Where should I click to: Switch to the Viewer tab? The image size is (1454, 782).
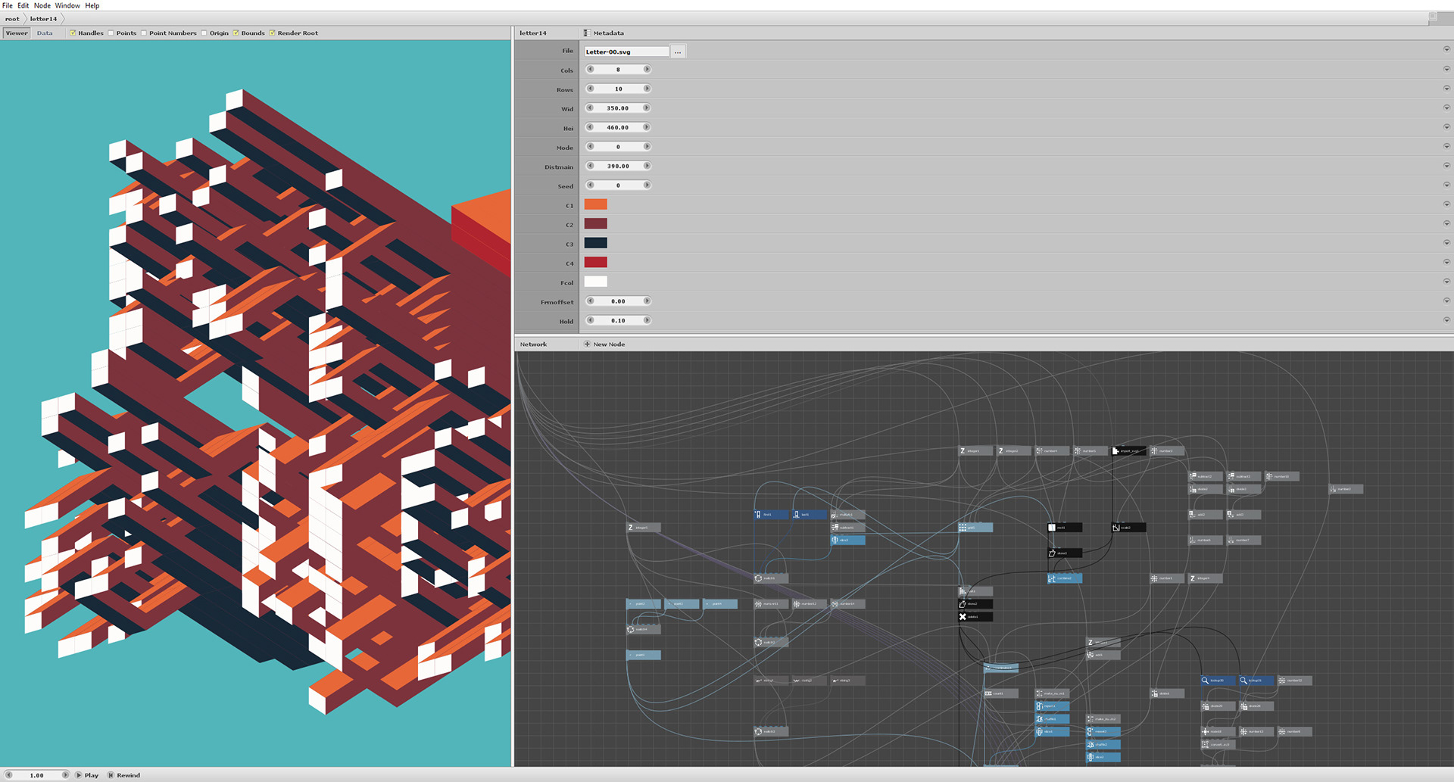pyautogui.click(x=17, y=33)
